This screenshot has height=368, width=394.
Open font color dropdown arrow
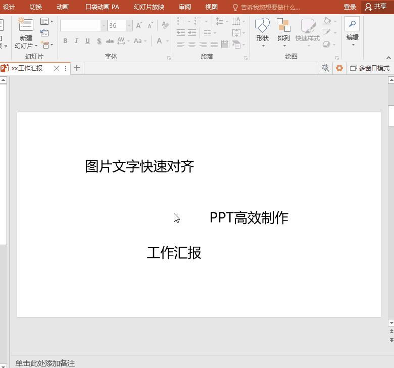(167, 41)
